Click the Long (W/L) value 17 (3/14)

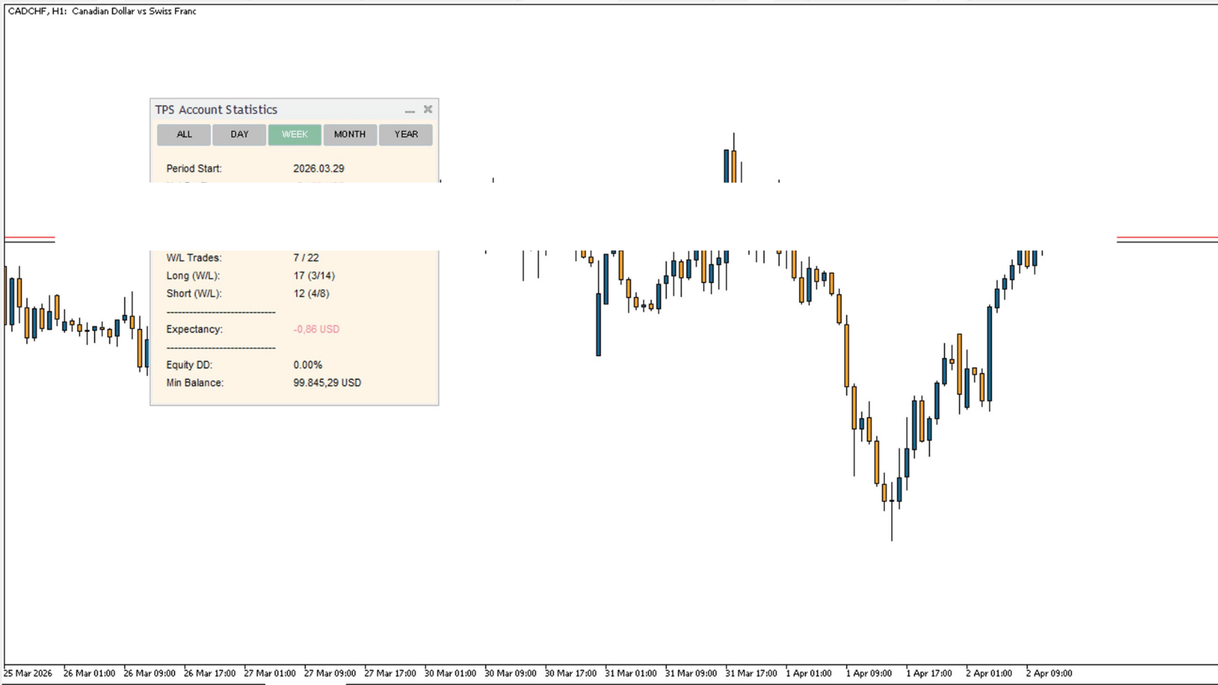click(x=314, y=276)
